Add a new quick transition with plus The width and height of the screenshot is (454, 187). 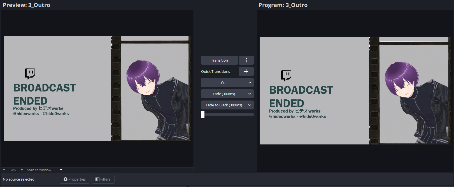point(246,71)
